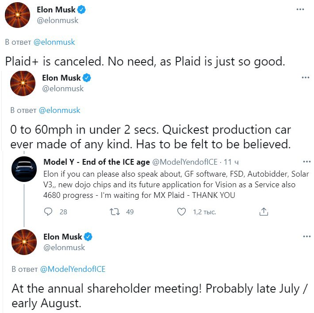Screen dimensions: 314x313
Task: Open the more options menu on the Plaid+ canceled tweet
Action: (x=300, y=9)
